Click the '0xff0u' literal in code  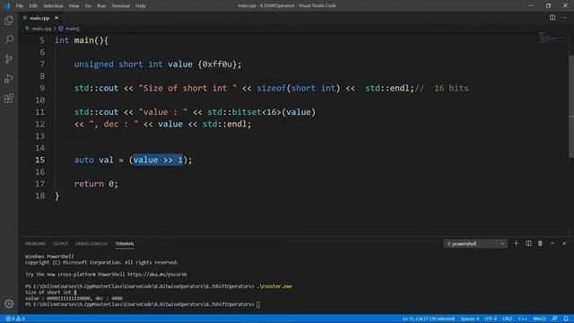(x=217, y=65)
